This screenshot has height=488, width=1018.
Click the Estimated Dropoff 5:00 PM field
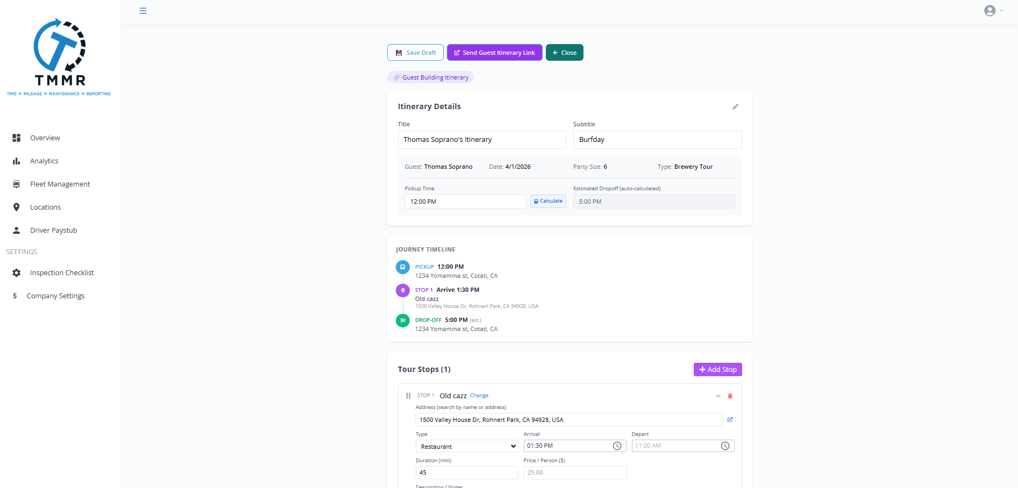654,202
